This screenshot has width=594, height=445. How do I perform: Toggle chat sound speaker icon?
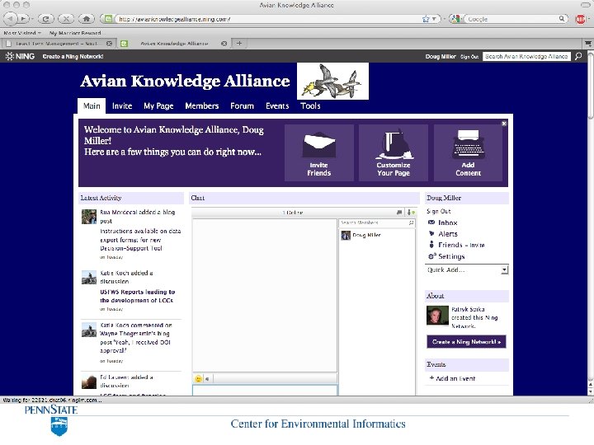click(x=207, y=378)
